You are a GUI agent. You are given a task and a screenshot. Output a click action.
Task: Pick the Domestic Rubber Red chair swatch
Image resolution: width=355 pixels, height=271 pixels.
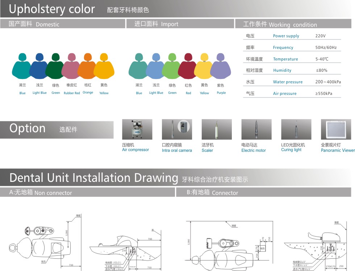click(71, 67)
